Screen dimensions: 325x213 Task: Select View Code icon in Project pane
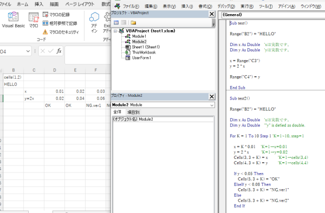116,23
